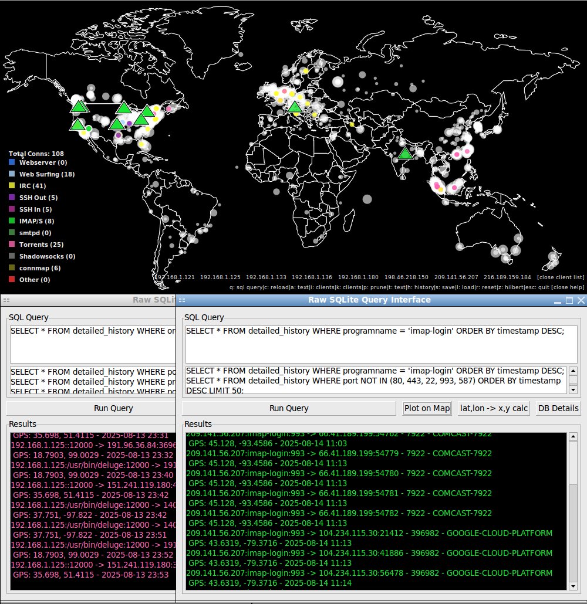The image size is (587, 604).
Task: Select client 198.46.218.150 in the client list
Action: click(407, 277)
